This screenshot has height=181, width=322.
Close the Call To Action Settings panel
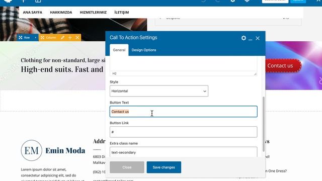(258, 38)
